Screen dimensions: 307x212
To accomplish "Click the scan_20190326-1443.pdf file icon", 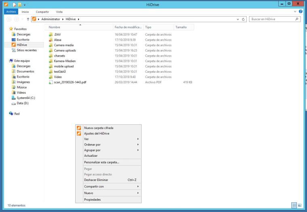I will tap(51, 82).
